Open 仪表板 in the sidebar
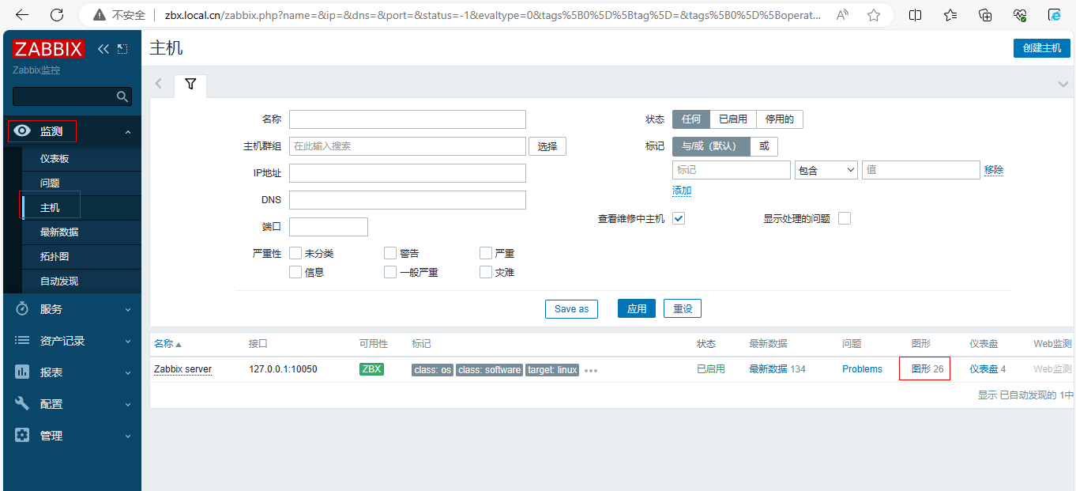The width and height of the screenshot is (1076, 491). coord(55,159)
